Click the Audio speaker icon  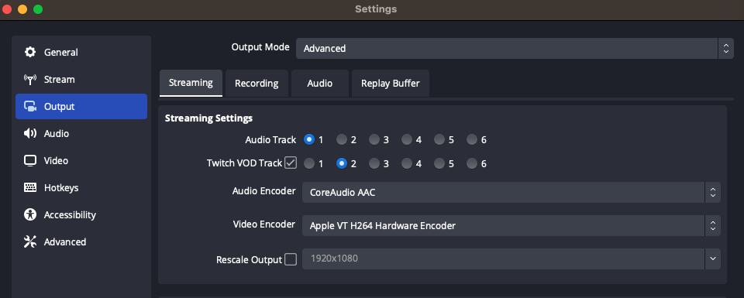pos(30,134)
